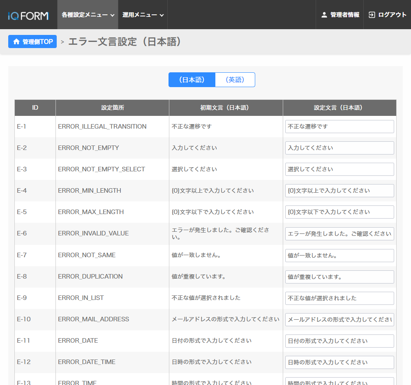Switch to the (日本語) tab
Image resolution: width=411 pixels, height=385 pixels.
(x=192, y=80)
